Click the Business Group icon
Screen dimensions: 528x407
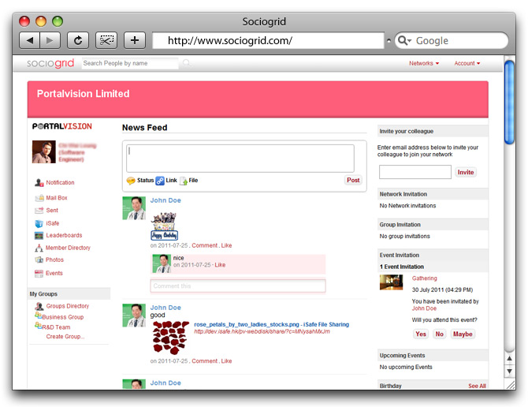coord(38,316)
